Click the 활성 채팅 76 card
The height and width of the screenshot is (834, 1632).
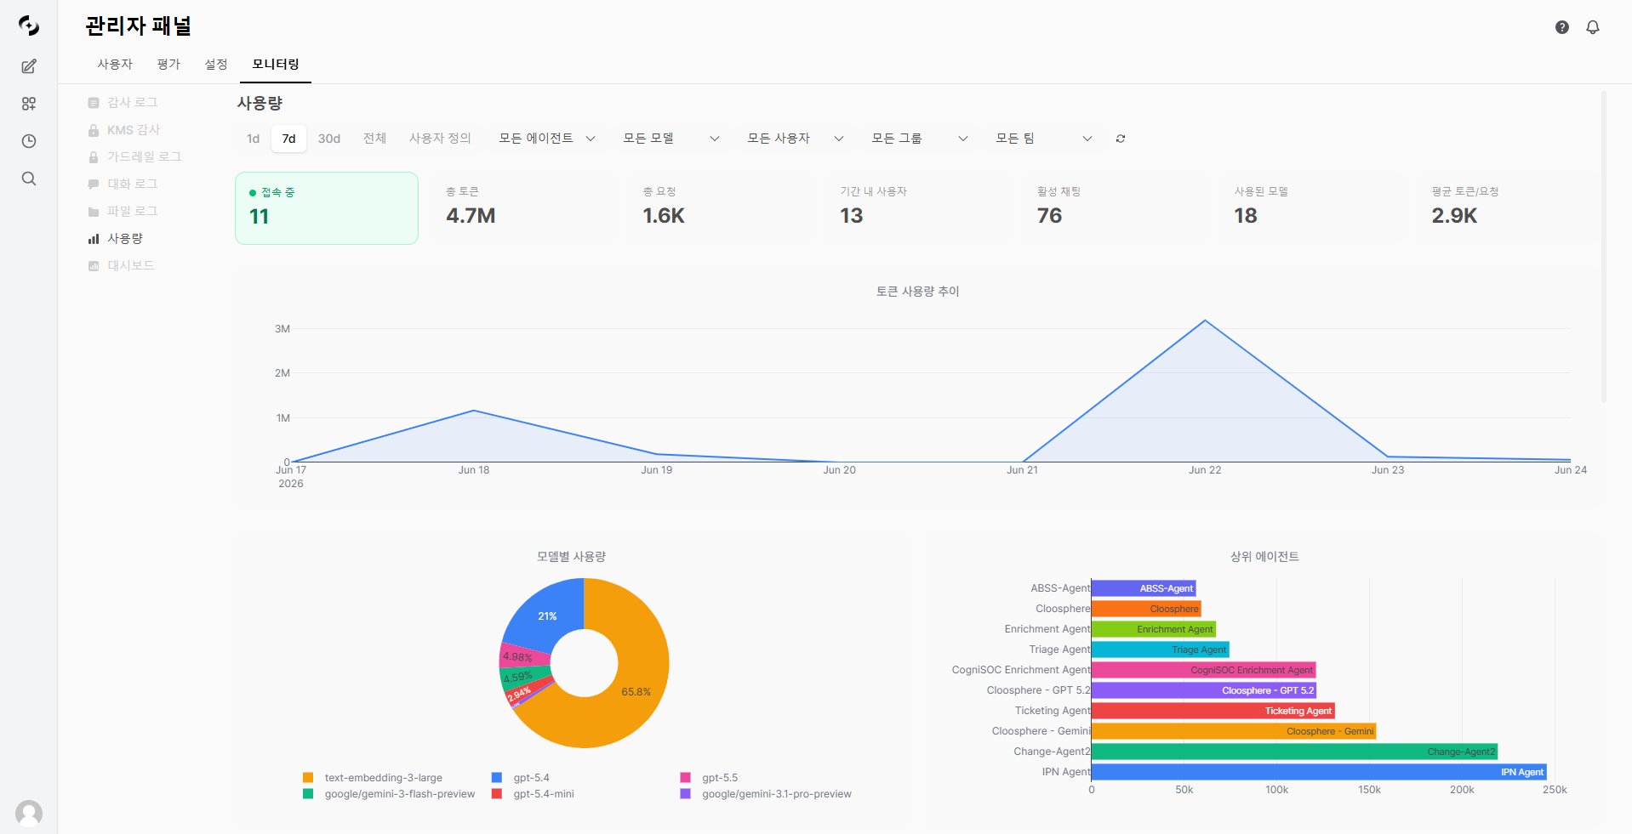[1116, 208]
